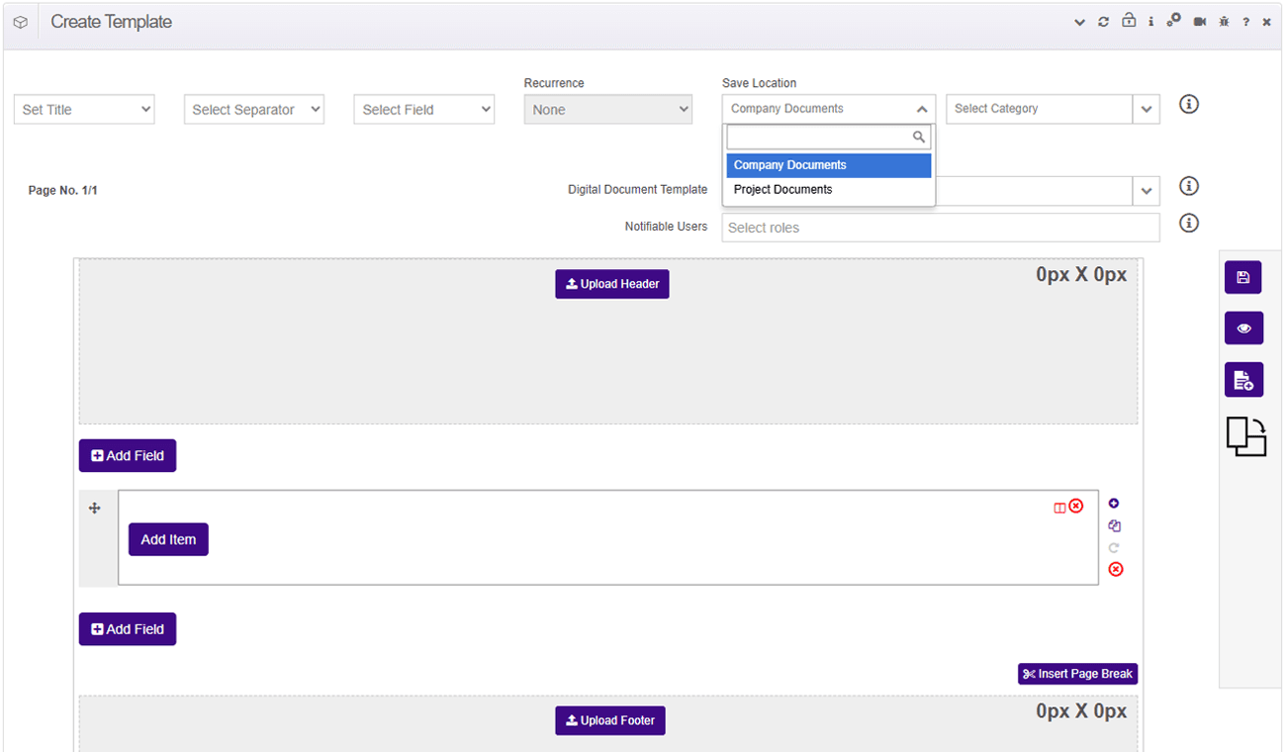Click the unlock padlock icon in header
Screen dimensions: 1286x752
(x=1128, y=21)
